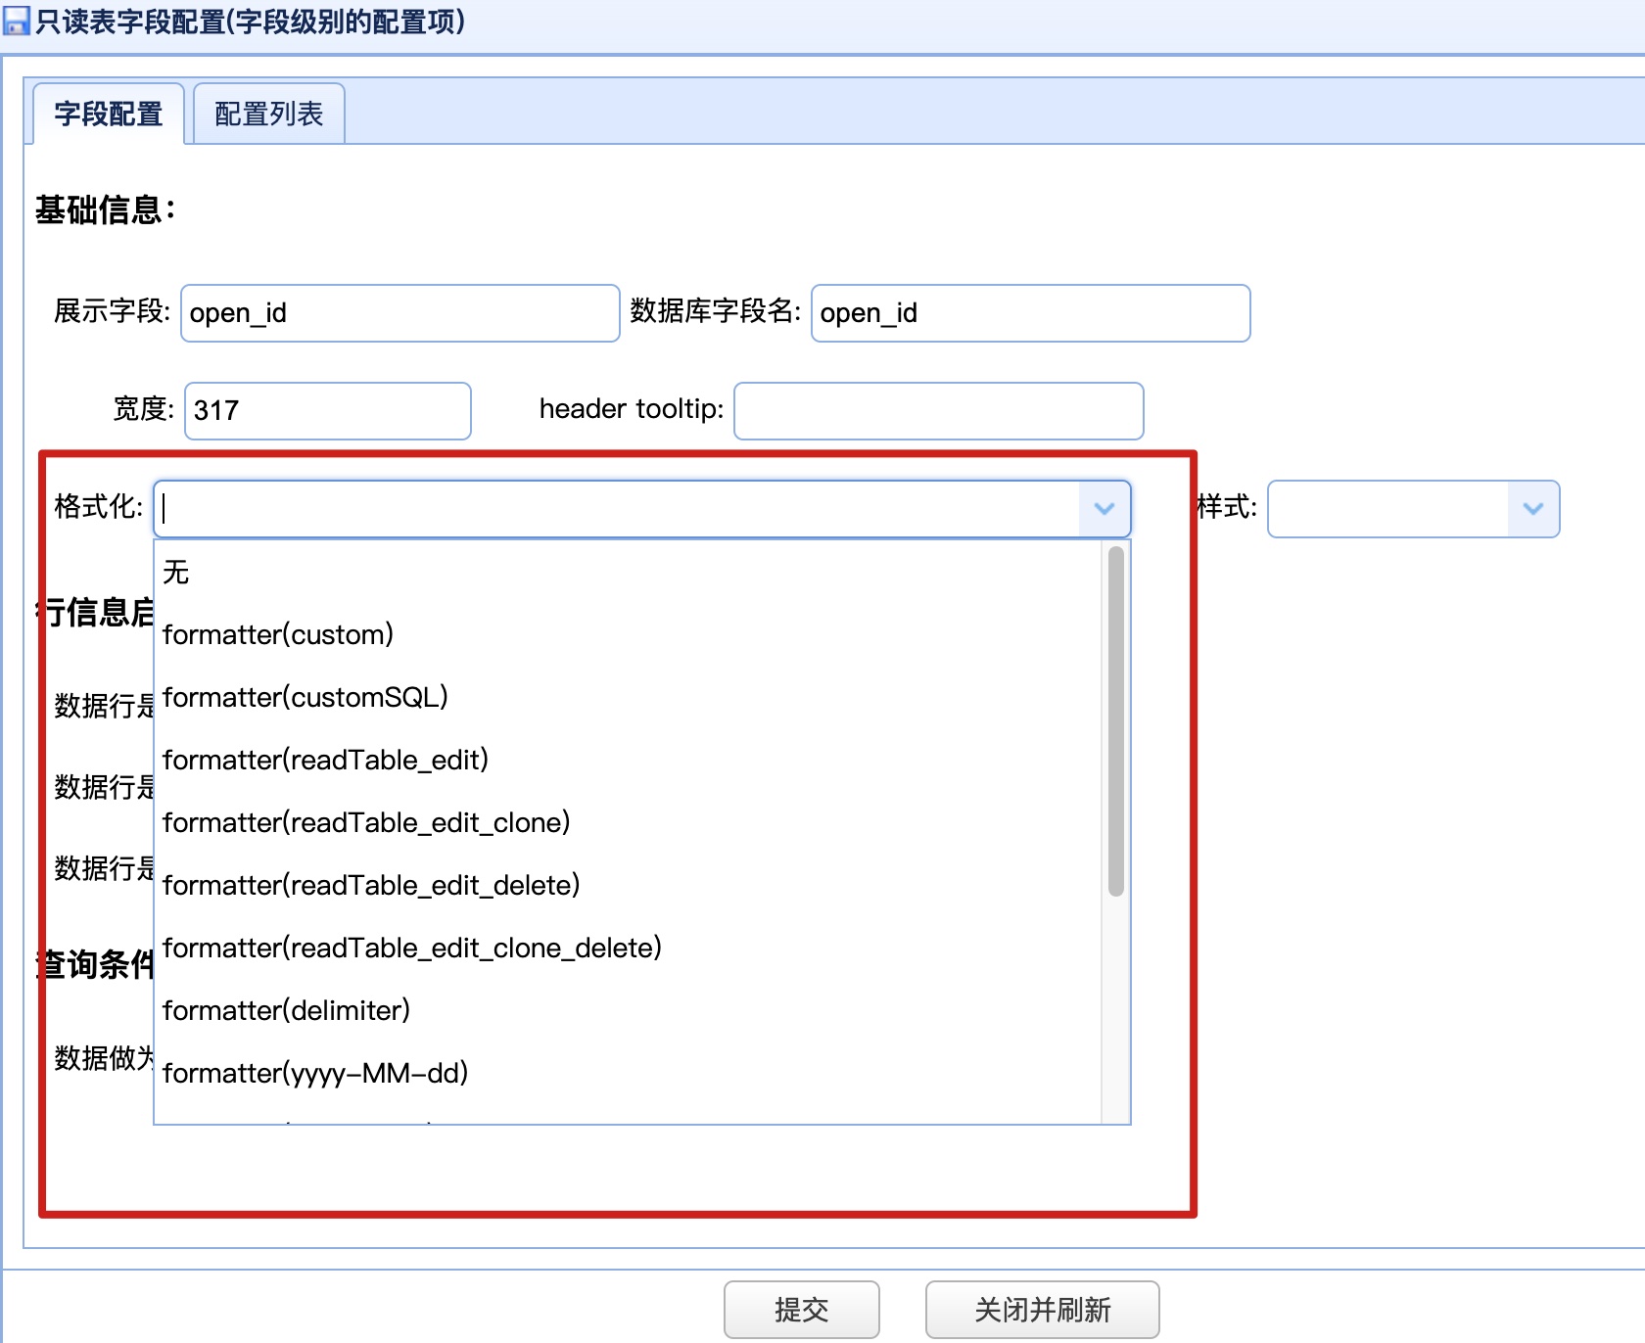Click the 关闭并刷新 button
Viewport: 1645px width, 1343px height.
click(1043, 1310)
